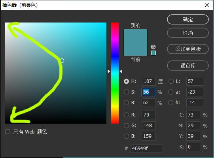Open 颜色库 color libraries
Image resolution: width=214 pixels, height=158 pixels.
tap(188, 66)
